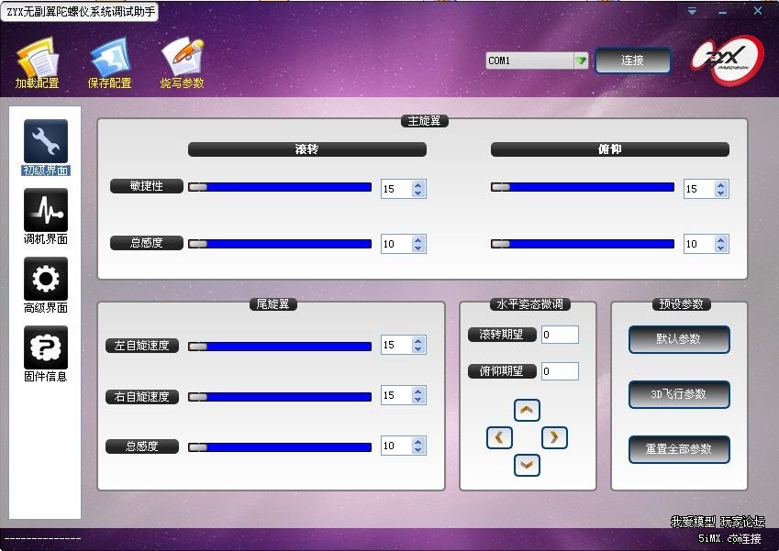Click the 左自旋速度 label
This screenshot has height=551, width=779.
click(142, 346)
